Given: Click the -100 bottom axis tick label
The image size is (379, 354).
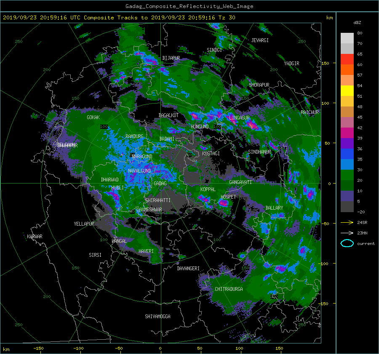Looking at the screenshot, I should [78, 348].
